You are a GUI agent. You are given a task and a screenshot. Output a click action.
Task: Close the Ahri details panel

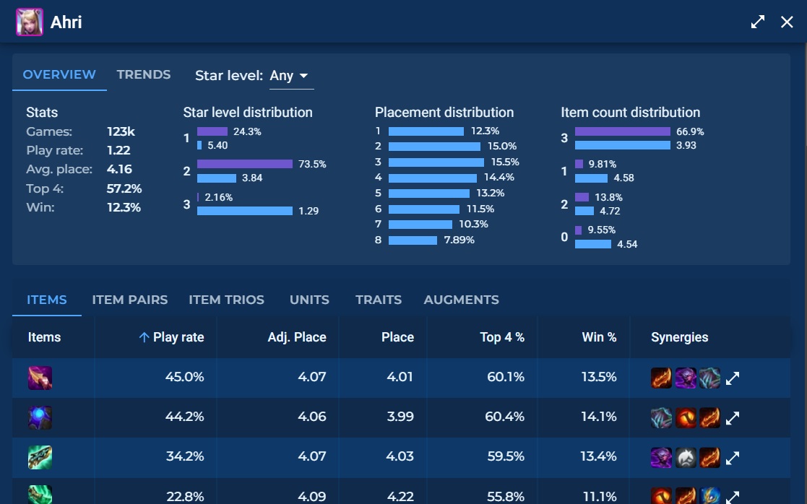pyautogui.click(x=787, y=22)
